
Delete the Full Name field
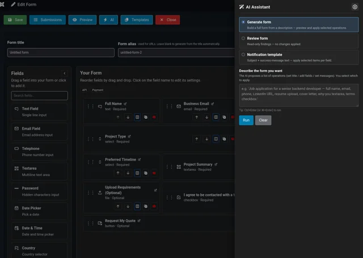[154, 117]
